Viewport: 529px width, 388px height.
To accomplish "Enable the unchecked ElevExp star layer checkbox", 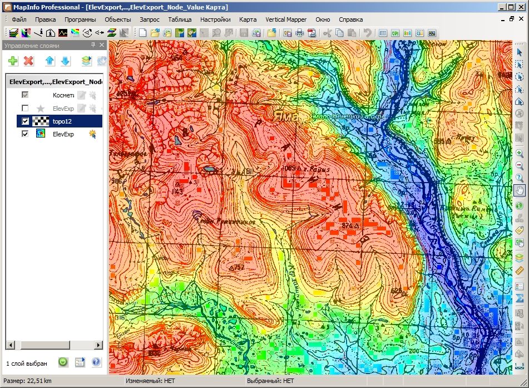I will 25,108.
